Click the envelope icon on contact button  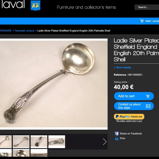coord(148,106)
